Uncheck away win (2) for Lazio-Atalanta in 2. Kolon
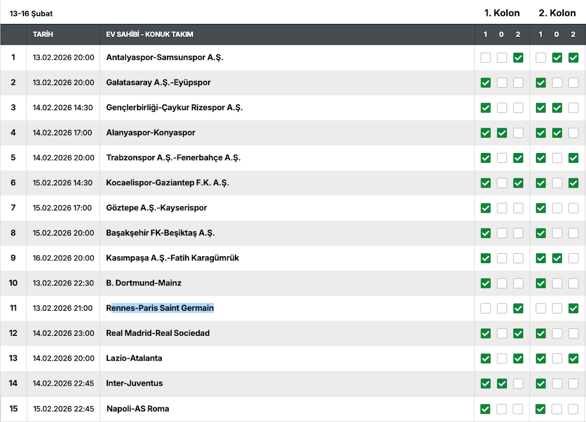Screen dimensions: 586x422 click(573, 359)
